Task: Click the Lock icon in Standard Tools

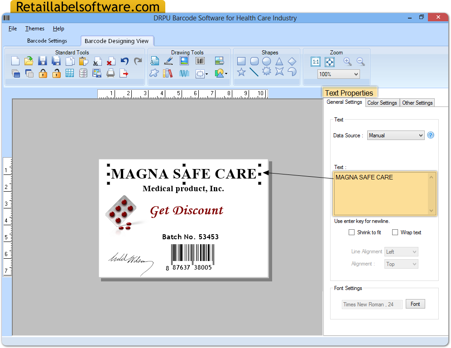Action: pos(43,72)
